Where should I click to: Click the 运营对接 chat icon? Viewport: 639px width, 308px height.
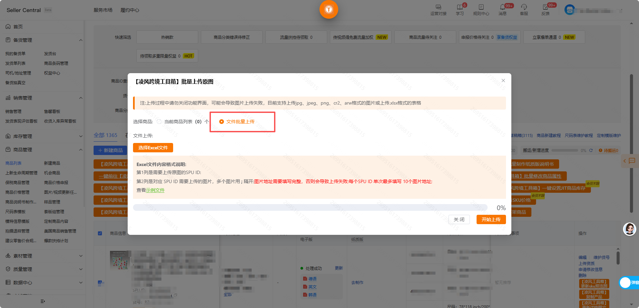(x=438, y=7)
